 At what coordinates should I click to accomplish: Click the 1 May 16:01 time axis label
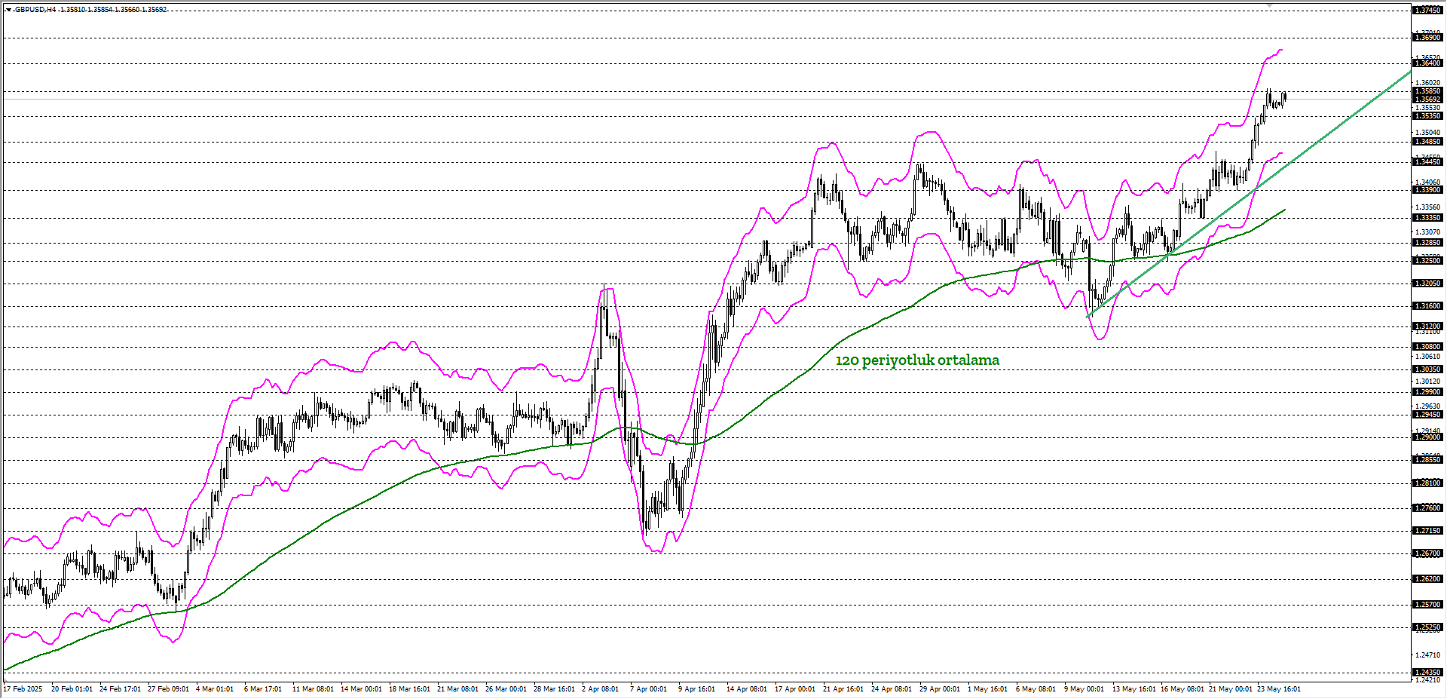pyautogui.click(x=987, y=689)
